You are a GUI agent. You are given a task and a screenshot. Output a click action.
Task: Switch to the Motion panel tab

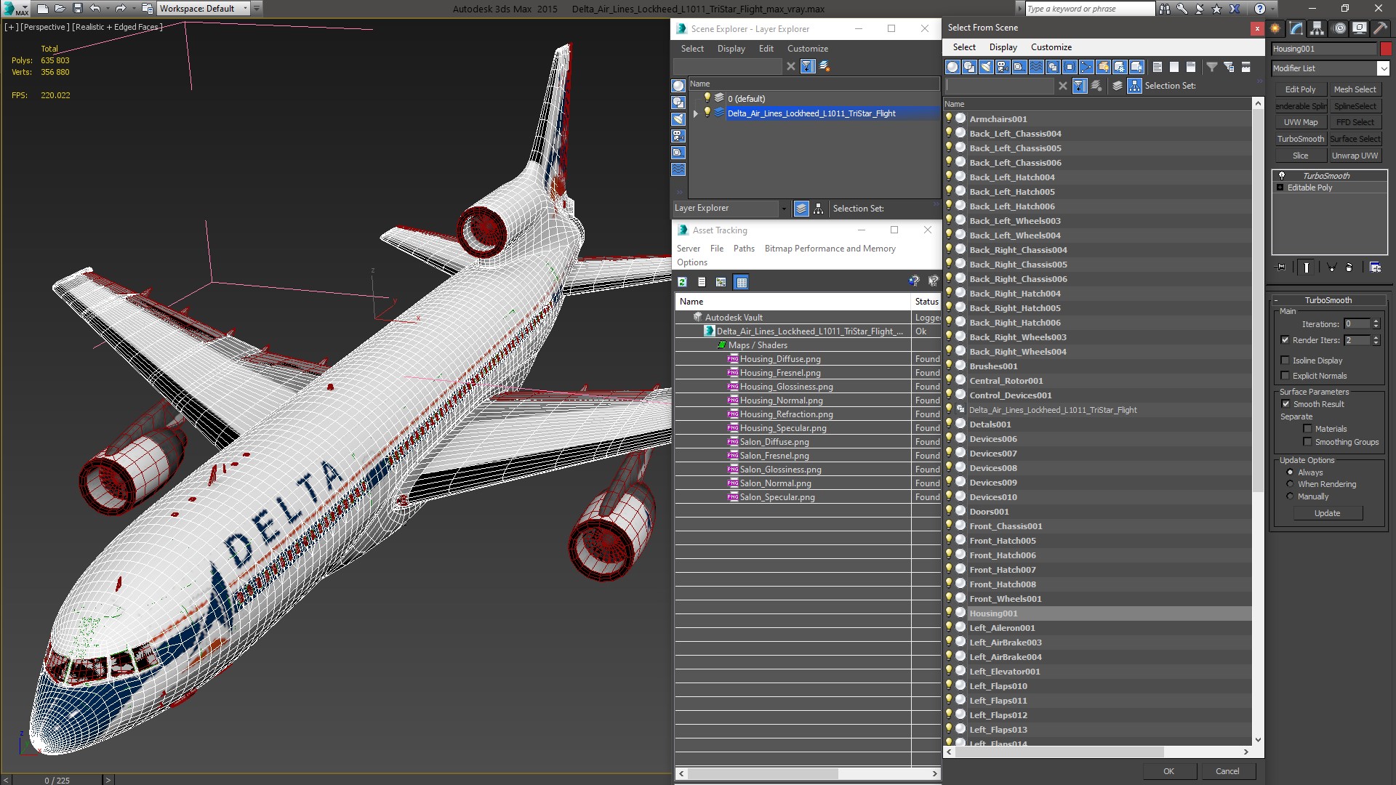coord(1339,28)
